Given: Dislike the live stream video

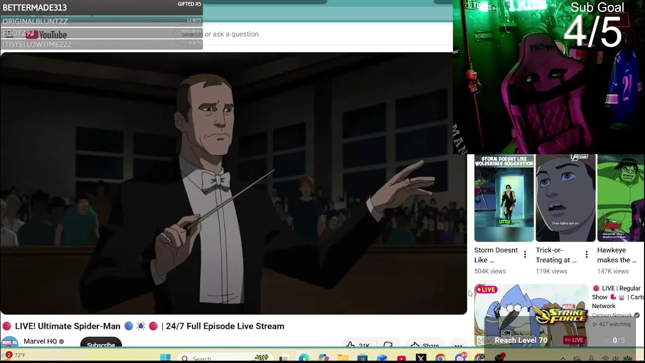Looking at the screenshot, I should [x=388, y=345].
